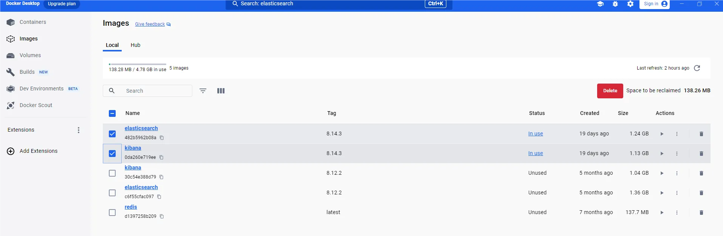Run the elasticsearch 8.14.3 image
This screenshot has width=723, height=236.
[662, 134]
